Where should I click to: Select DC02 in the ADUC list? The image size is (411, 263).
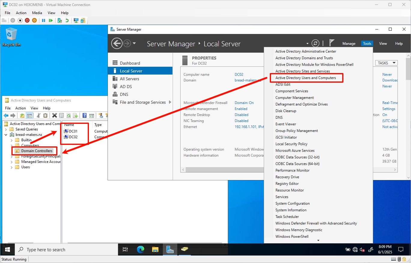[73, 137]
